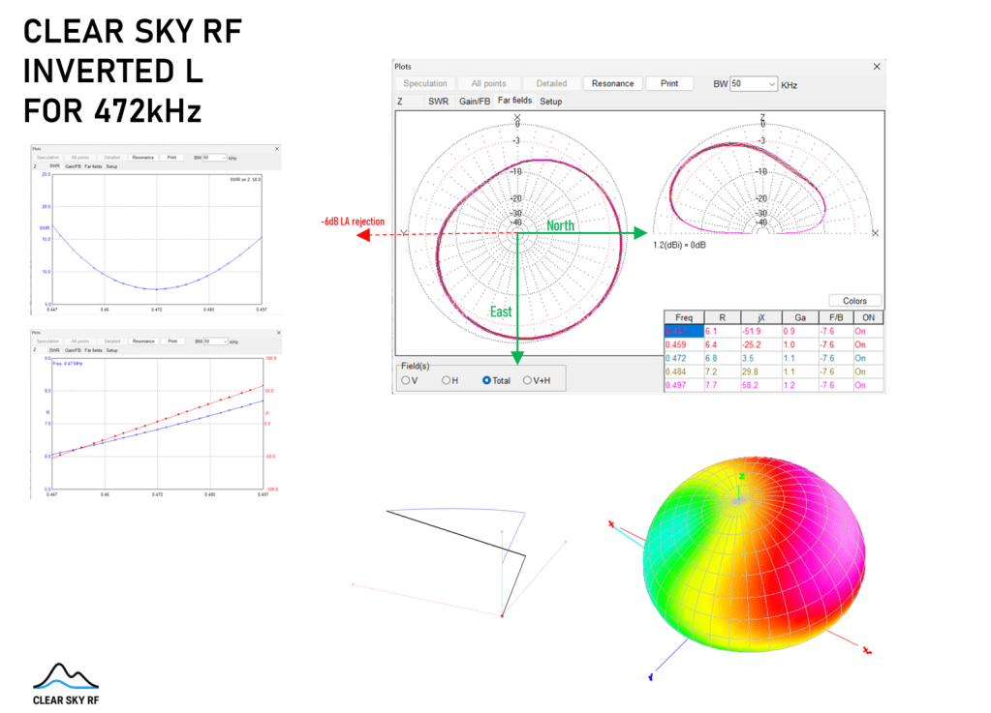Open BW dropdown in the R/jX impedance window

coord(223,341)
